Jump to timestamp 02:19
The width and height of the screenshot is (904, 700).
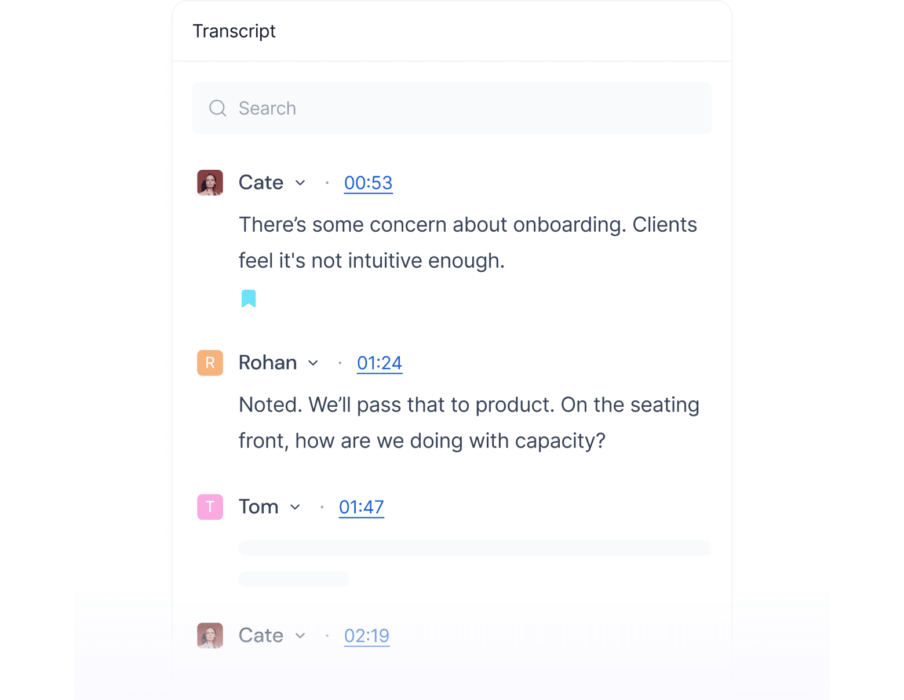click(367, 636)
